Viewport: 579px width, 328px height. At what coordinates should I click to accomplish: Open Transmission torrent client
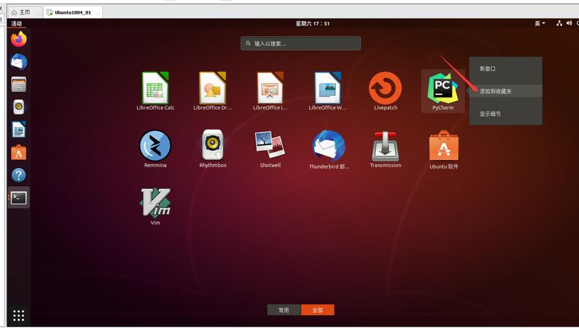tap(386, 146)
